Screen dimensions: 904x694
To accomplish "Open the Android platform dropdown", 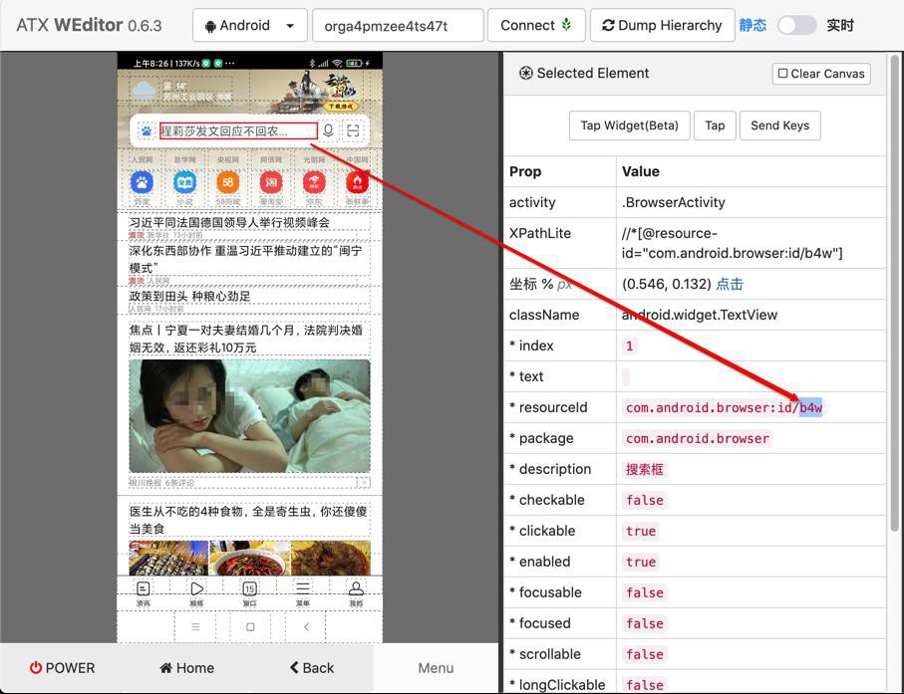I will point(249,25).
